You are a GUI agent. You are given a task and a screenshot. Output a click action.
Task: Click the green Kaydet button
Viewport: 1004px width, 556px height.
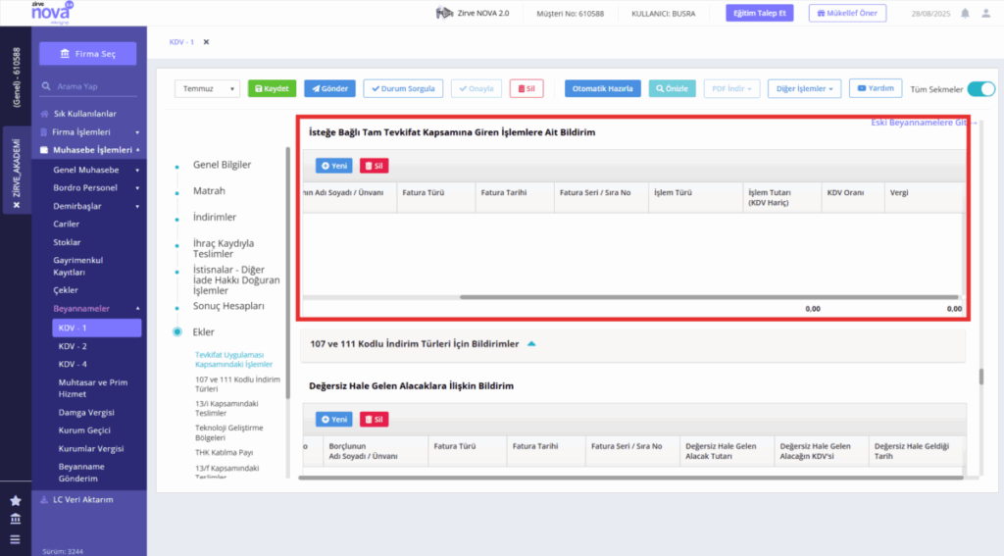[x=273, y=88]
